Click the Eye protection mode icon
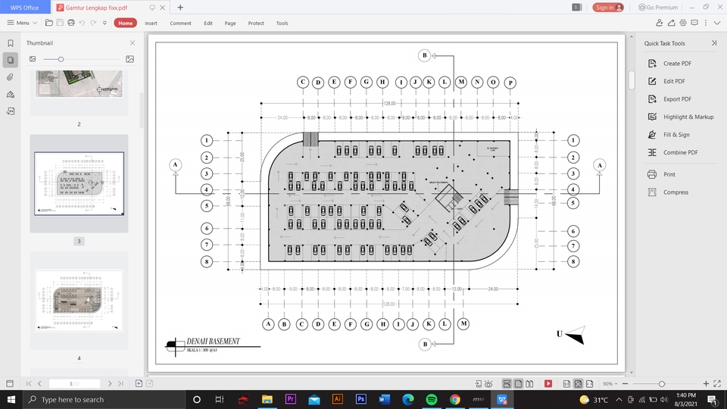 [x=488, y=383]
